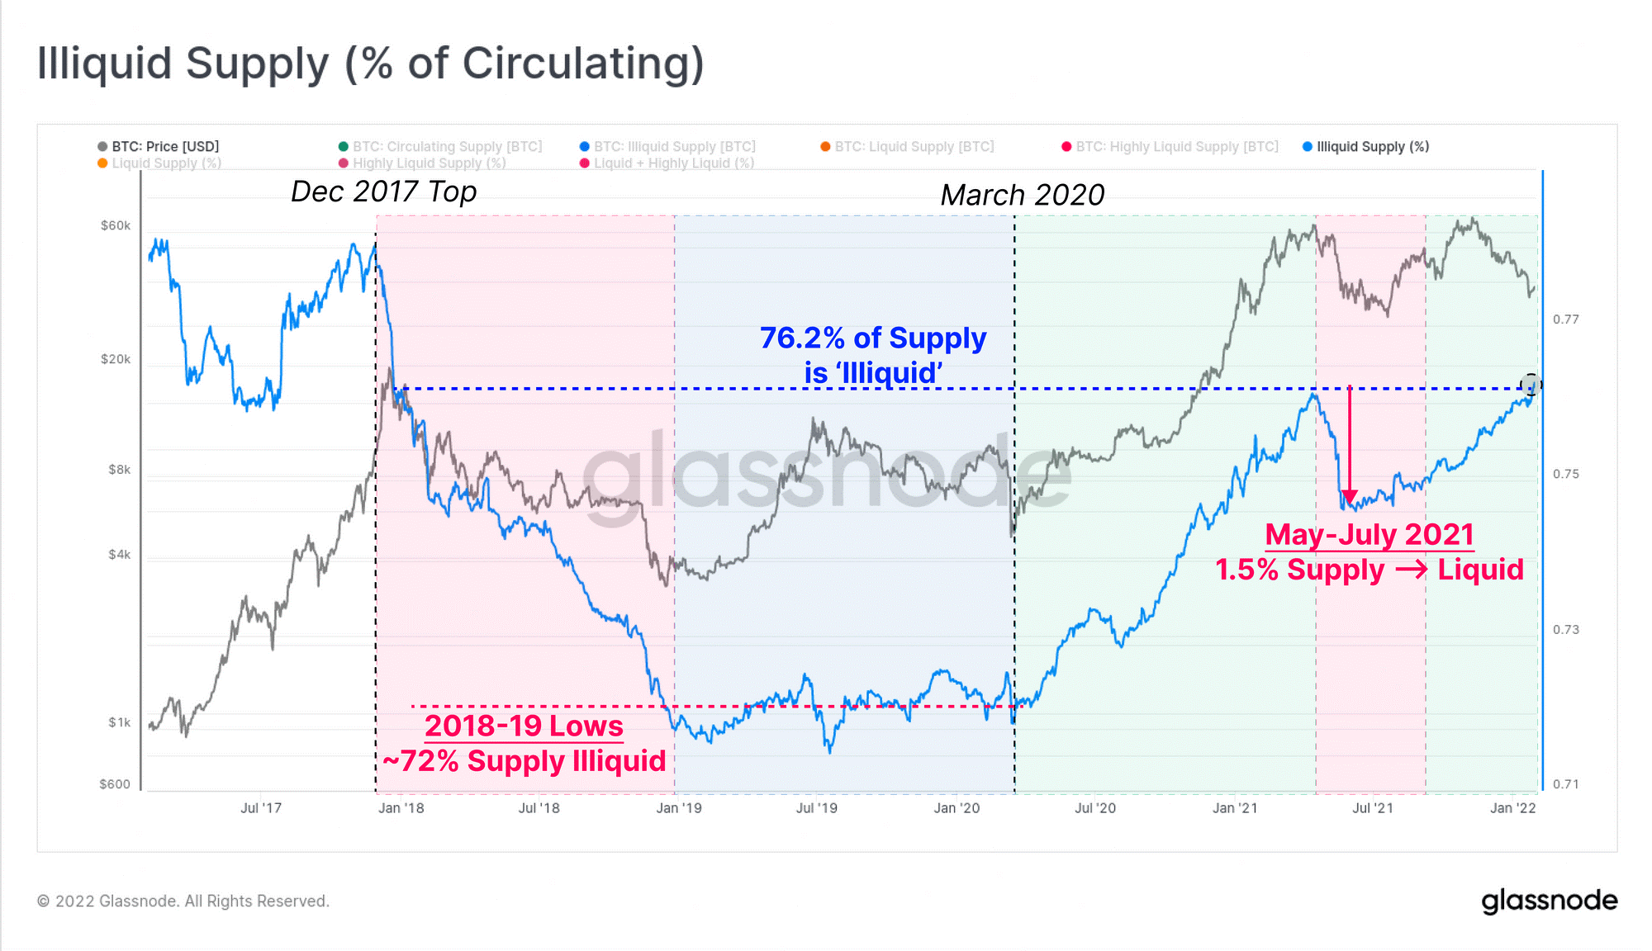1652x951 pixels.
Task: Click the red downward arrow tip near Jul '21
Action: pyautogui.click(x=1350, y=499)
